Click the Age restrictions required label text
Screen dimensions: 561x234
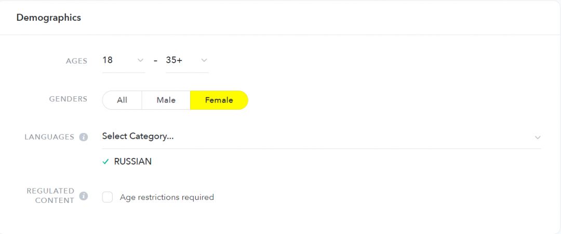pos(167,197)
